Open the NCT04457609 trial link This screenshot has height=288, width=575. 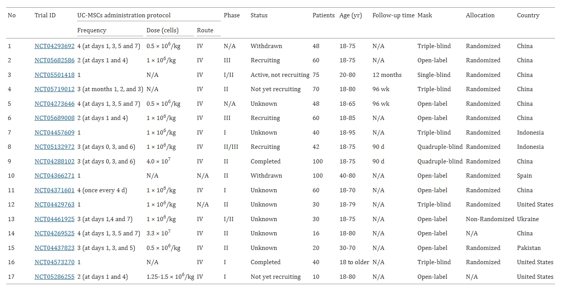[x=54, y=133]
